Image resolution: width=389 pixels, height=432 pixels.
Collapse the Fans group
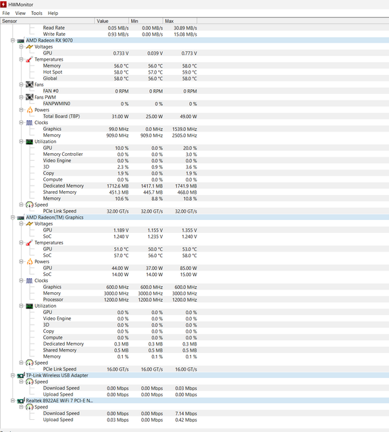tap(21, 84)
